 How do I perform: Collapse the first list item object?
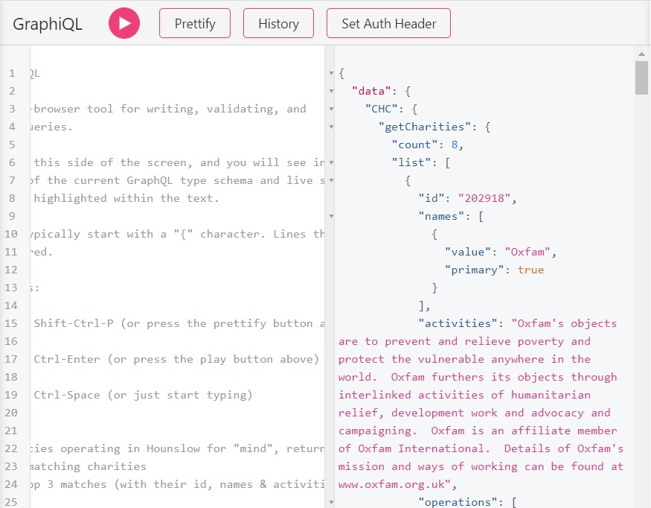click(x=331, y=180)
